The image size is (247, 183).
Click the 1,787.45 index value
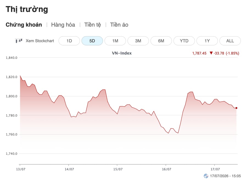(199, 53)
